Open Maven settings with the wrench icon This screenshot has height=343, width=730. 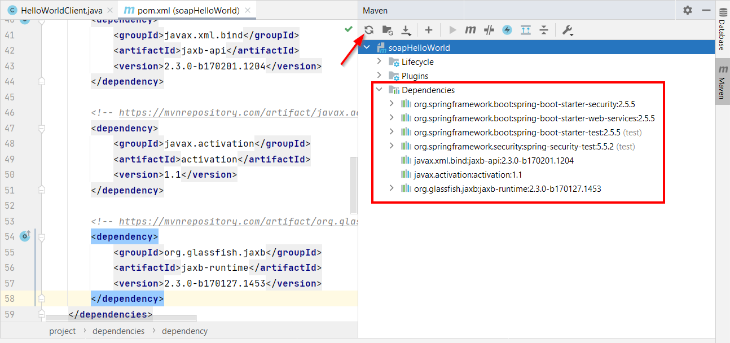click(x=568, y=30)
